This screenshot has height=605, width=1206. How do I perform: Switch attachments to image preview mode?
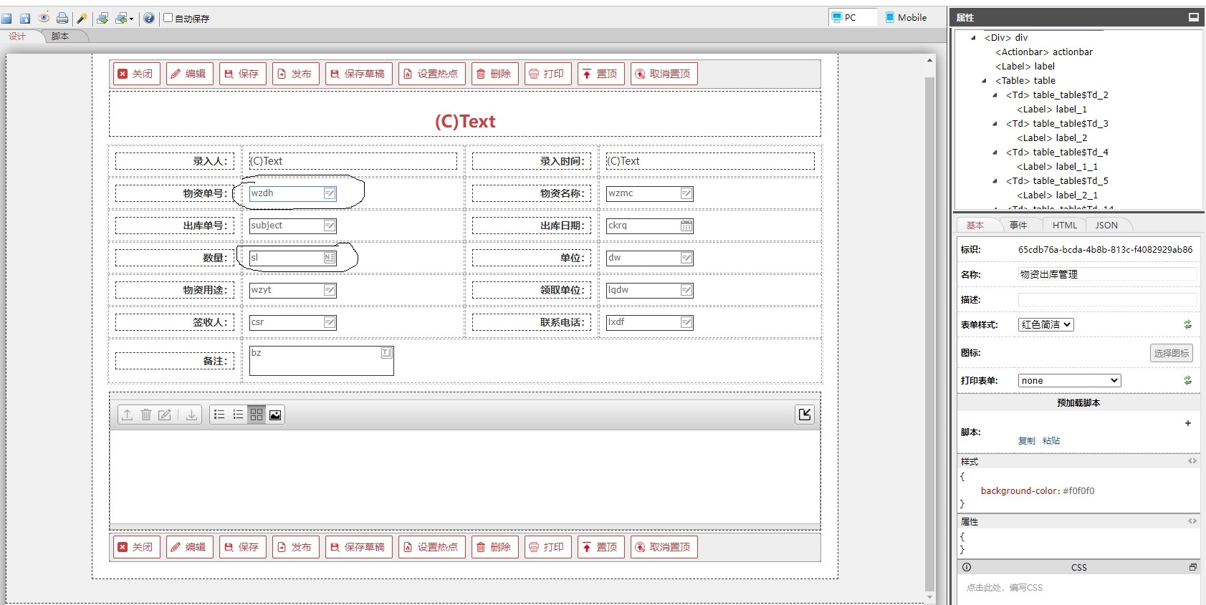pyautogui.click(x=275, y=415)
